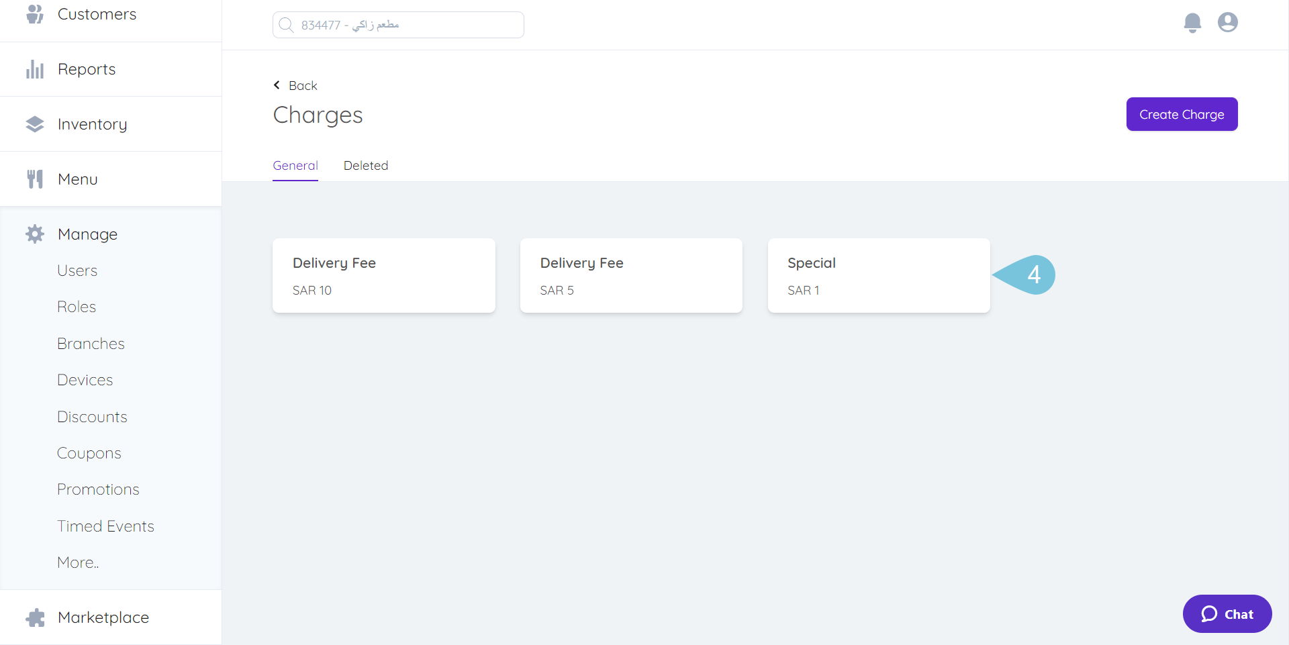This screenshot has height=645, width=1289.
Task: Open the Reports section
Action: [111, 69]
